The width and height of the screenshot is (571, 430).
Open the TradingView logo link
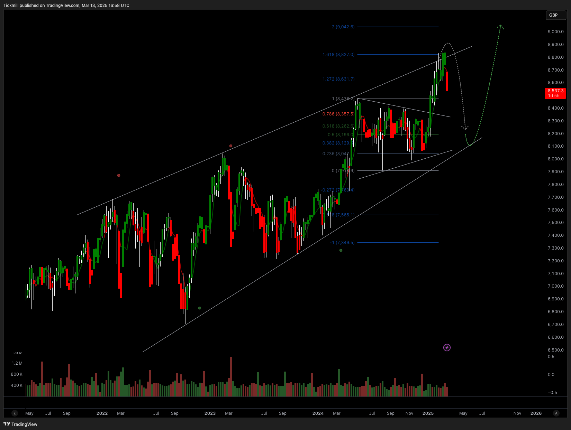point(20,424)
